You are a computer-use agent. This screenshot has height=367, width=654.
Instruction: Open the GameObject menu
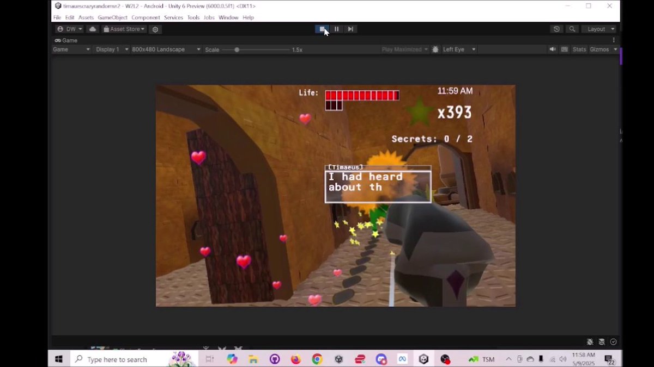(112, 17)
